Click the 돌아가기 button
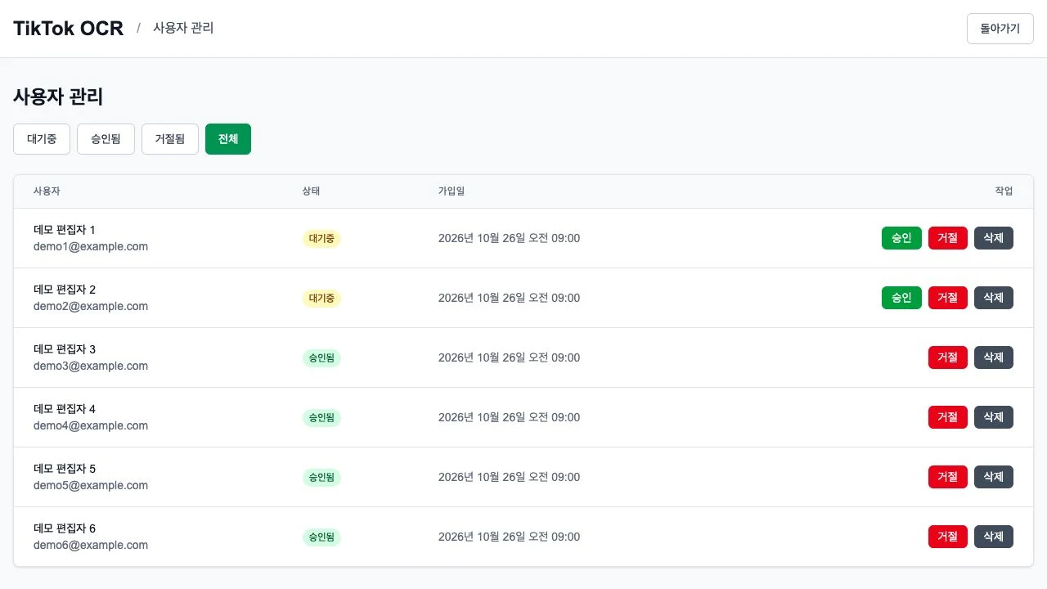The width and height of the screenshot is (1047, 589). pyautogui.click(x=1000, y=29)
